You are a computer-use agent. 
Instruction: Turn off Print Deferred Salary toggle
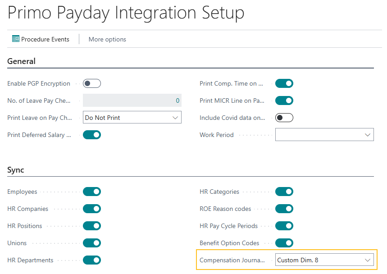click(x=91, y=135)
